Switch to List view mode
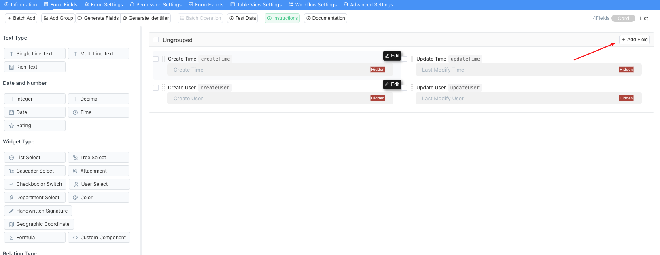660x255 pixels. (x=643, y=19)
